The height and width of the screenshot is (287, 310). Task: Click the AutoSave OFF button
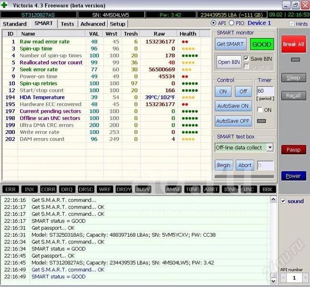233,121
